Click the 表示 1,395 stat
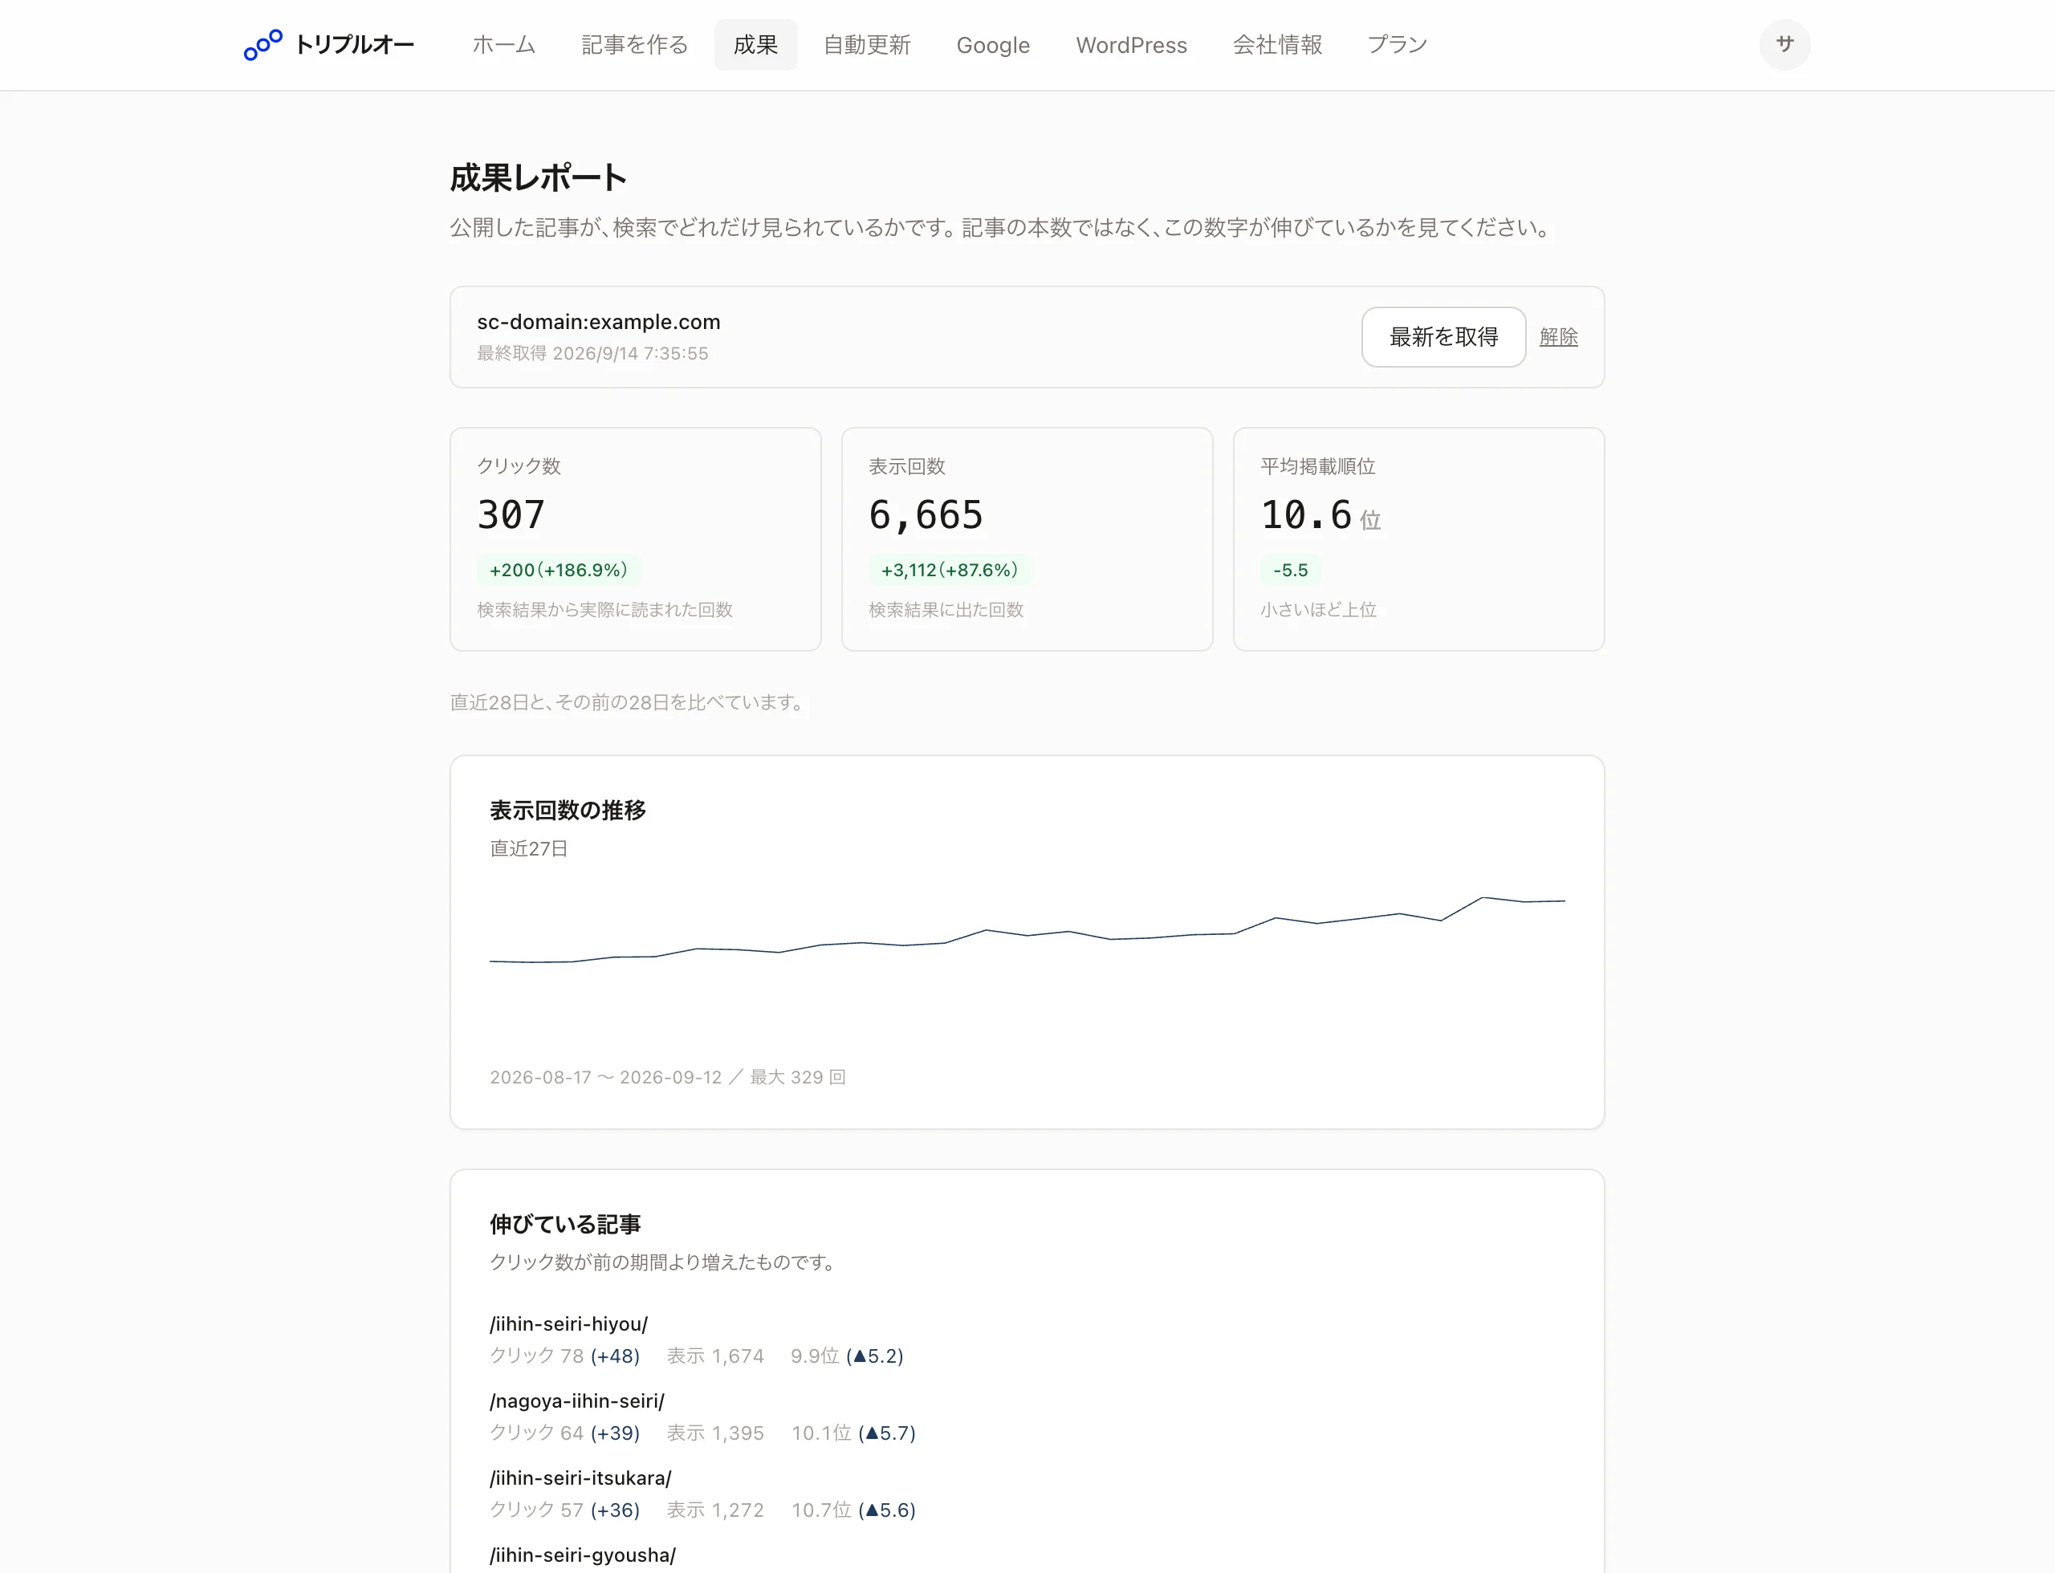The height and width of the screenshot is (1573, 2055). 714,1433
